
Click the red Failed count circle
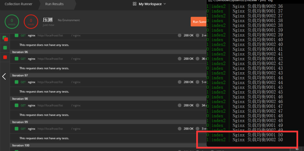pyautogui.click(x=31, y=22)
